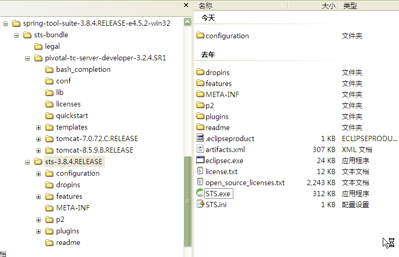Click the readme folder icon in file list
The height and width of the screenshot is (257, 399).
pyautogui.click(x=200, y=127)
